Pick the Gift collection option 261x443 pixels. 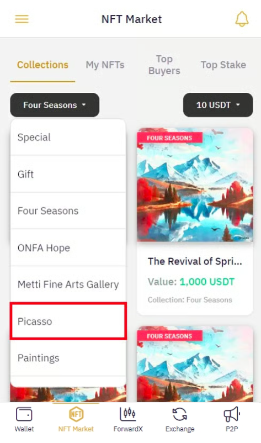coord(68,174)
